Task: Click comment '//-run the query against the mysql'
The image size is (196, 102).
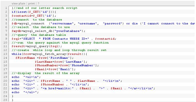Action: (60, 43)
